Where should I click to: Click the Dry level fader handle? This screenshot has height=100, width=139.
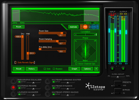coord(23,37)
